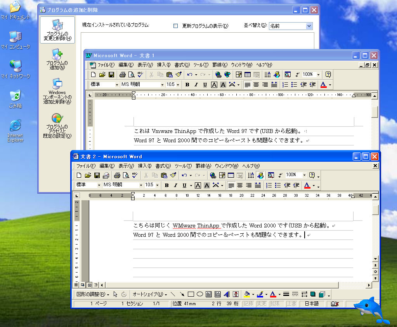Select マイ コンピュータ desktop icon
Viewport: 397px width, 327px height.
tap(15, 40)
